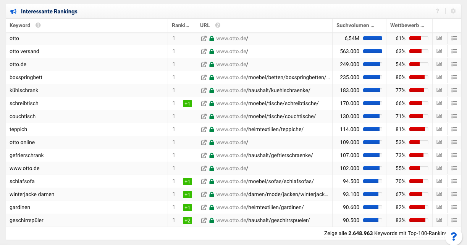
Task: Click the megaphone icon beside Interessante Rankings
Action: tap(13, 11)
